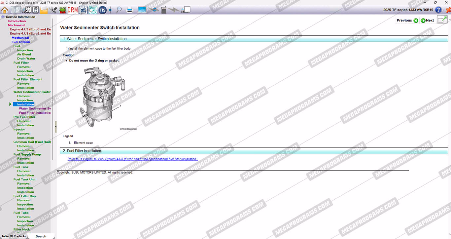This screenshot has height=239, width=451.
Task: Select Common Rail (Fuel Rail) tree node
Action: 32,142
